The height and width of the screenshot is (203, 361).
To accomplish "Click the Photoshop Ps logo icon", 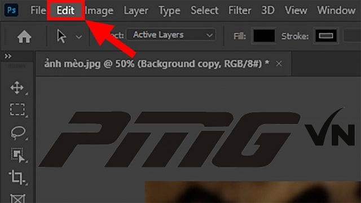I will pyautogui.click(x=11, y=10).
